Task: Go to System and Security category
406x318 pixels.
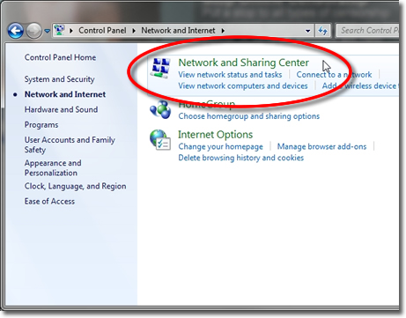Action: pos(60,79)
